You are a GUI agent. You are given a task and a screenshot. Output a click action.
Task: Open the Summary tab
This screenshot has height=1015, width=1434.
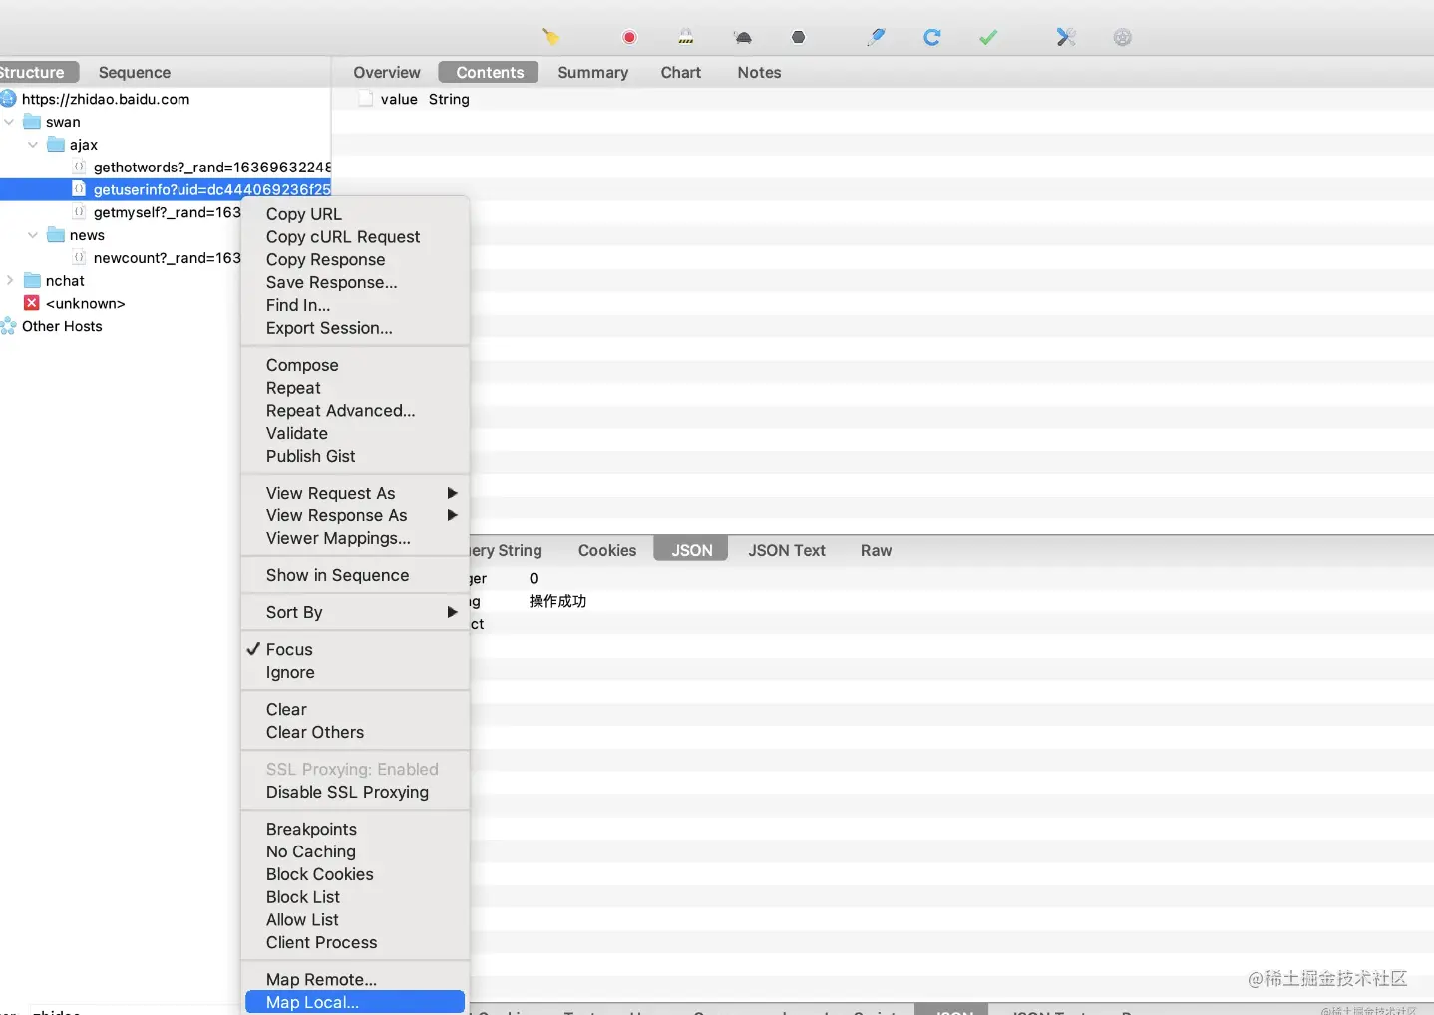click(593, 72)
